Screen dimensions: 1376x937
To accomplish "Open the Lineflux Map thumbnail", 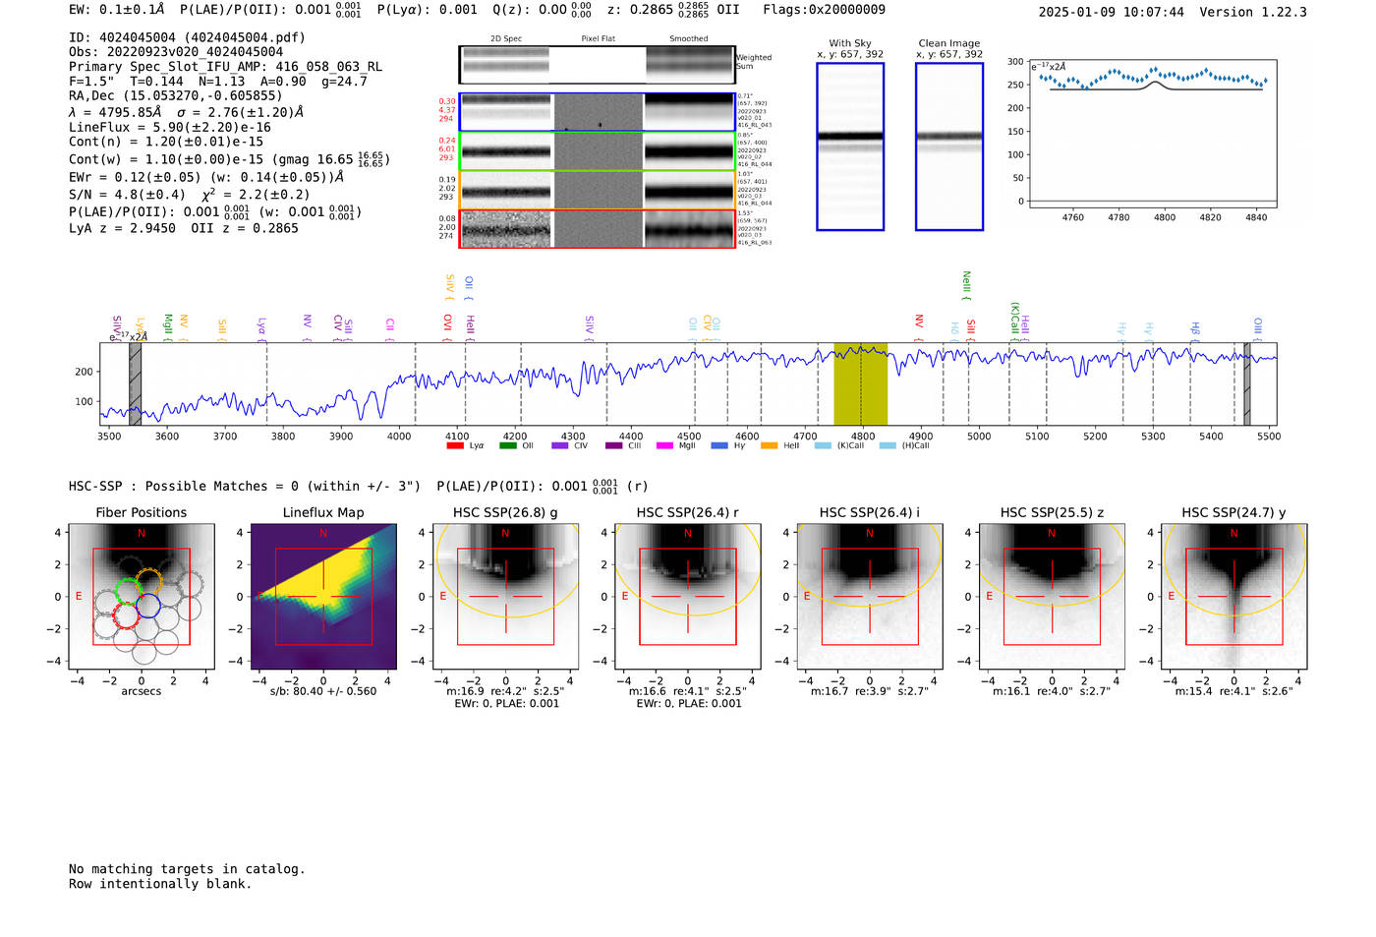I will tap(323, 597).
